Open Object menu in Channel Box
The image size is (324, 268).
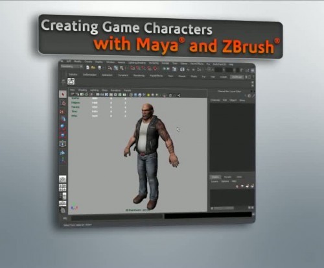(233, 100)
